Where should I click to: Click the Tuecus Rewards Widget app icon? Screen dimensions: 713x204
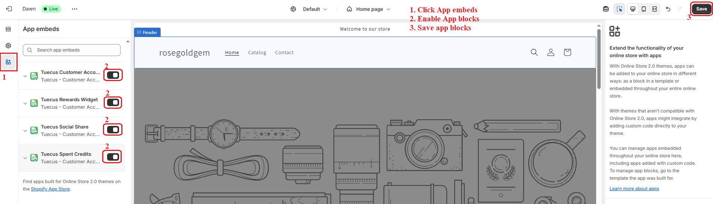pyautogui.click(x=34, y=103)
